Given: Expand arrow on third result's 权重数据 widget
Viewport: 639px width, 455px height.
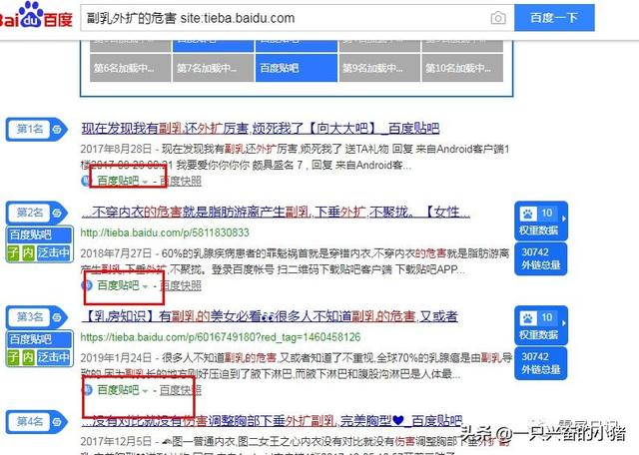Looking at the screenshot, I should 563,323.
